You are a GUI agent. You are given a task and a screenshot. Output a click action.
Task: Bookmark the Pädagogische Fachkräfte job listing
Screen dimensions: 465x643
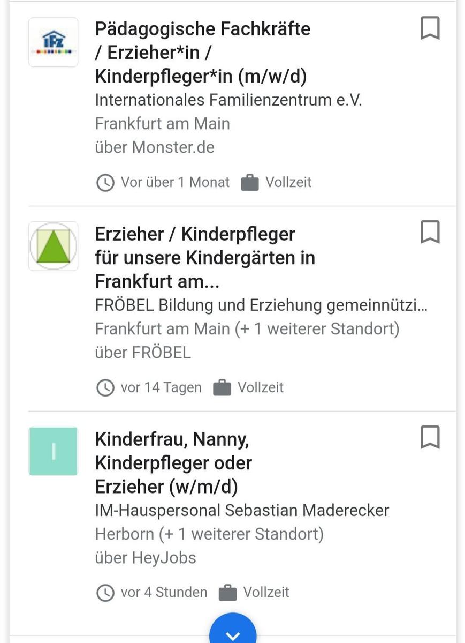pos(430,28)
